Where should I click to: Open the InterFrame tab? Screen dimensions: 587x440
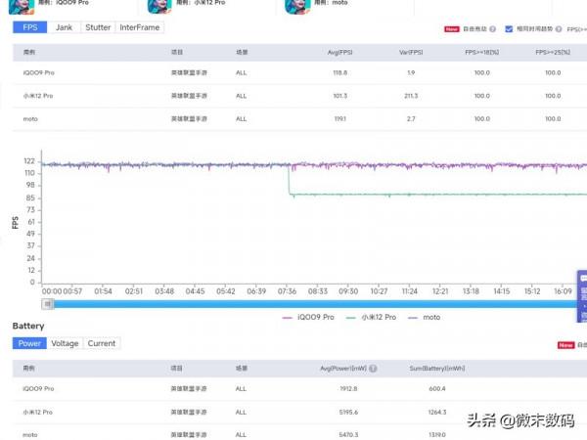click(x=139, y=28)
